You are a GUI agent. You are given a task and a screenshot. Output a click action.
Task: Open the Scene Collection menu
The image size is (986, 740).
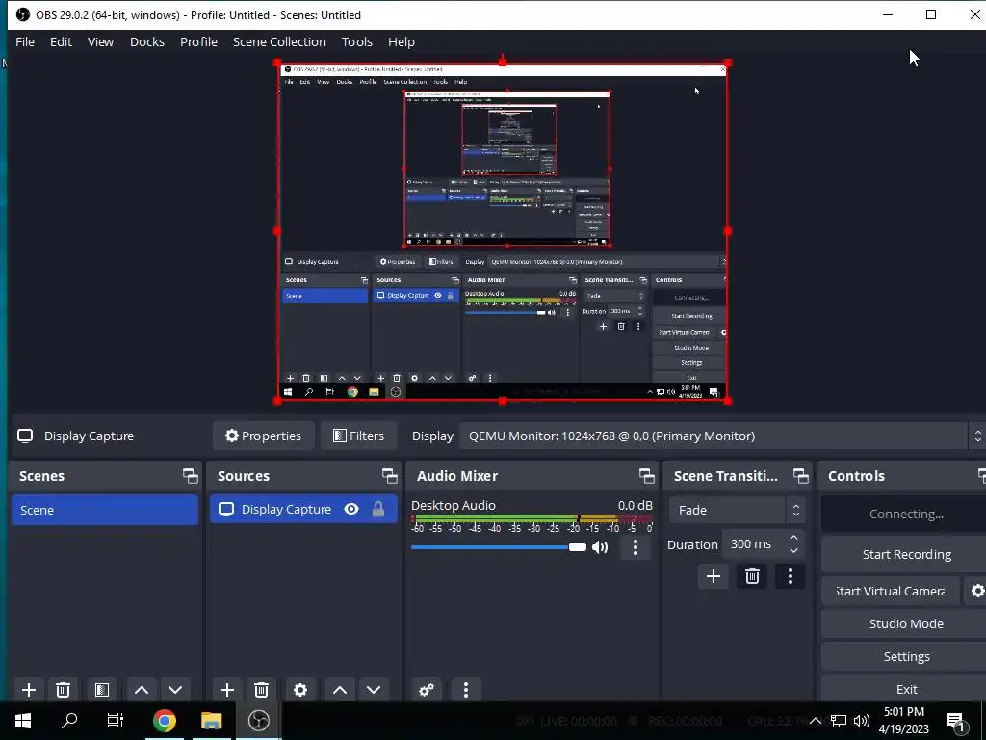279,41
